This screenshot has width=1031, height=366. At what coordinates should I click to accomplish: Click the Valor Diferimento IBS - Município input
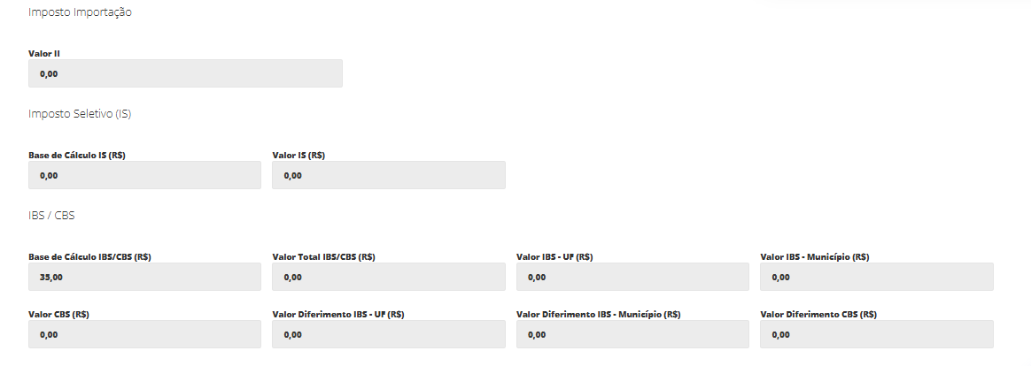pos(632,334)
